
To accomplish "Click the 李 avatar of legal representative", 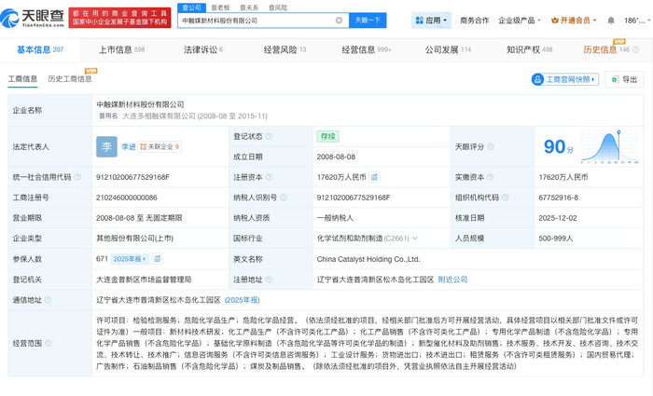I will (106, 147).
